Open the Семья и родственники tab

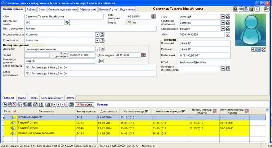pyautogui.click(x=62, y=10)
